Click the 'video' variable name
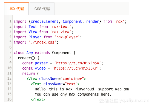Viewport: 152px width, 106px height. (x=40, y=68)
